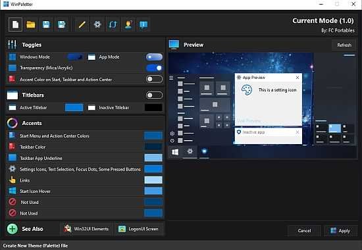The width and height of the screenshot is (362, 250).
Task: Click the green plus See Also icon
Action: tap(13, 229)
